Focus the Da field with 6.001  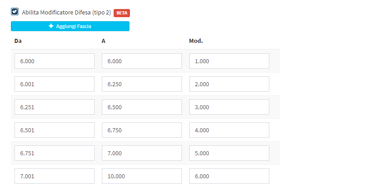click(x=54, y=84)
